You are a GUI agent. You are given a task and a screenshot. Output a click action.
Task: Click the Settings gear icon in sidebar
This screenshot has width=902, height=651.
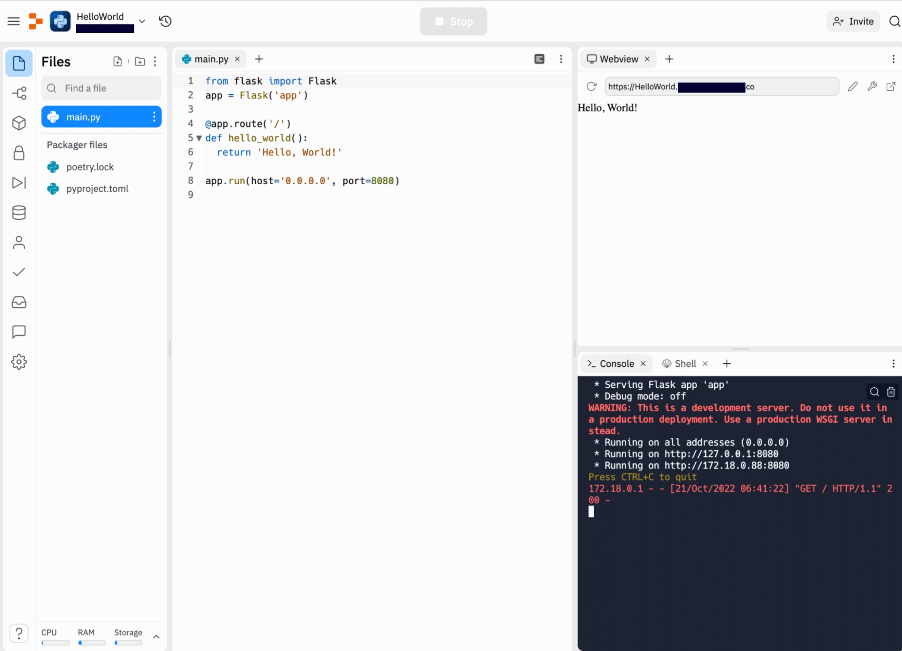(x=19, y=362)
